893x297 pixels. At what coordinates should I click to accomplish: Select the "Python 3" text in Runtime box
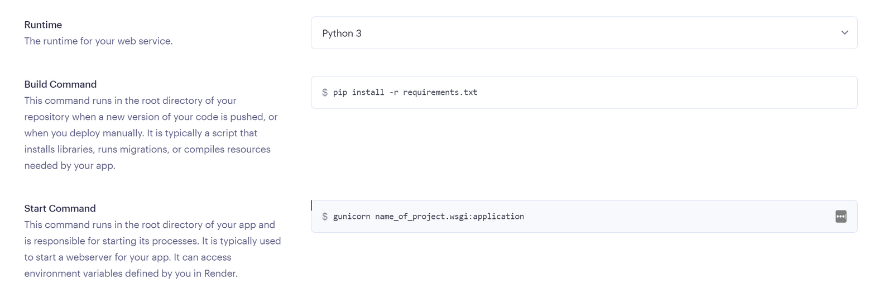tap(342, 33)
